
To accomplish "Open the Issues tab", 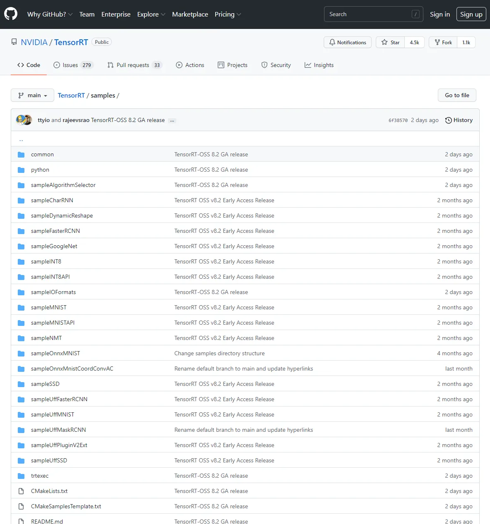I will (74, 65).
